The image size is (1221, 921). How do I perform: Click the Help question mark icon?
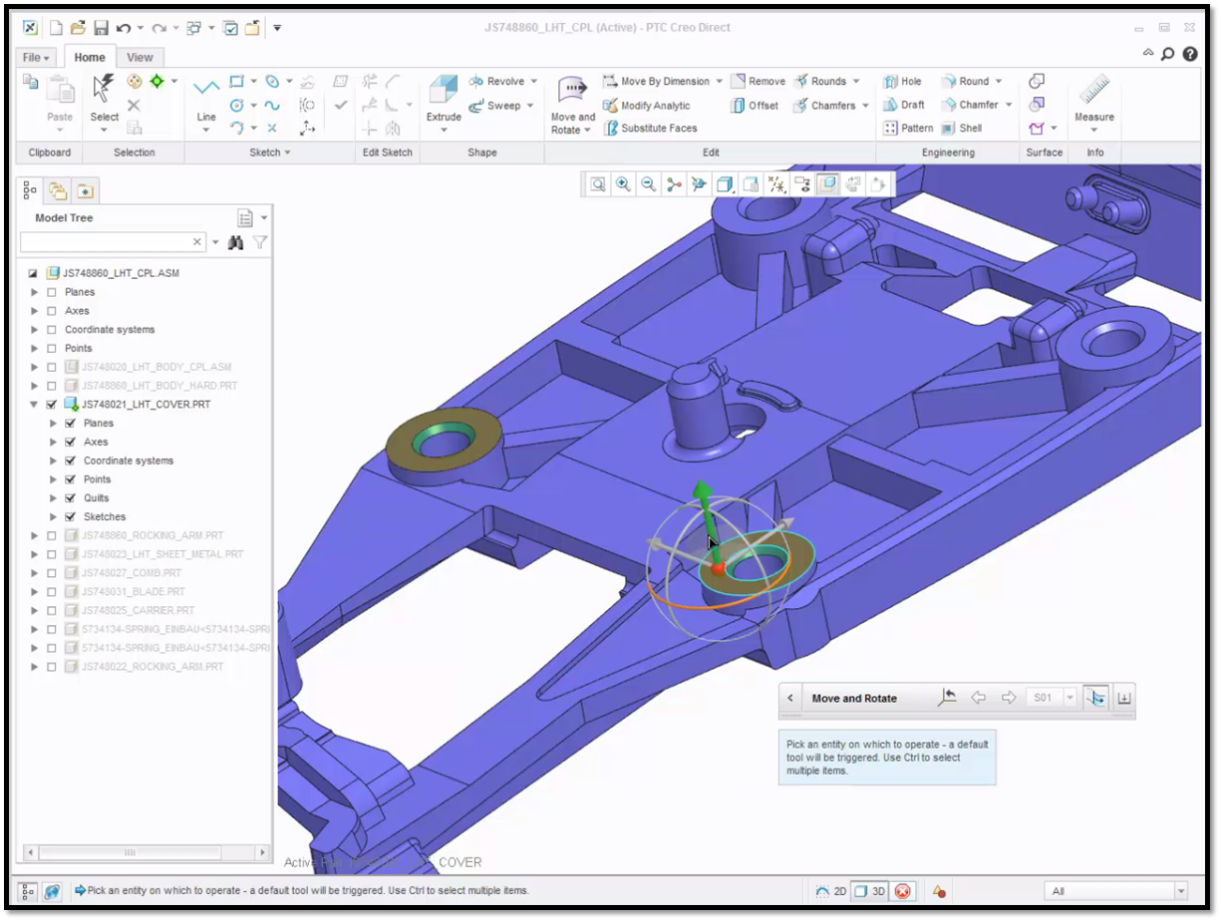(x=1190, y=55)
